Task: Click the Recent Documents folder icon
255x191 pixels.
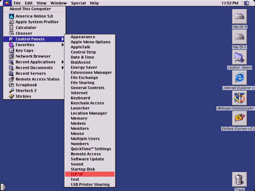Action: coord(12,68)
